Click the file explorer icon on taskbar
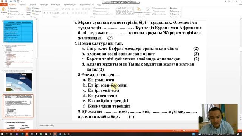The width and height of the screenshot is (242, 136). [27, 134]
